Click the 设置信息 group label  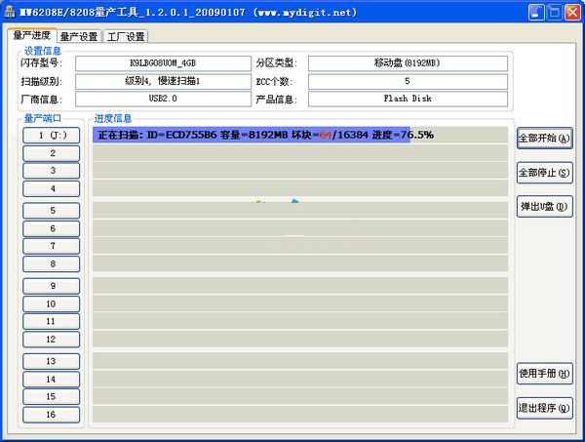(x=43, y=51)
